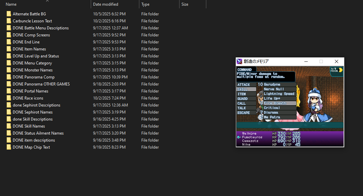Click the DONE Map Chip Text folder icon
Image resolution: width=363 pixels, height=196 pixels.
[9, 147]
